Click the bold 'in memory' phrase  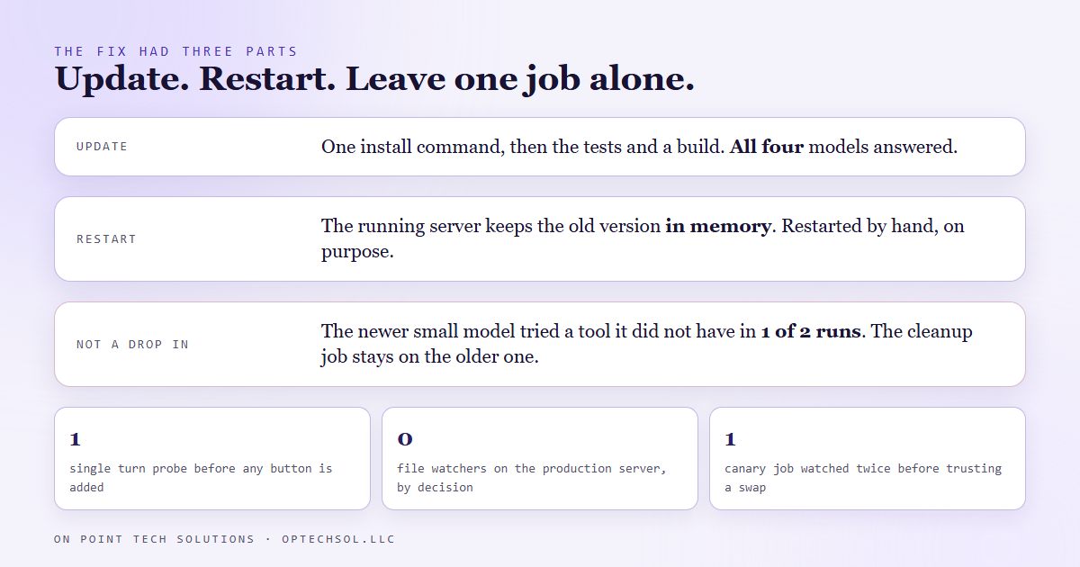[718, 227]
